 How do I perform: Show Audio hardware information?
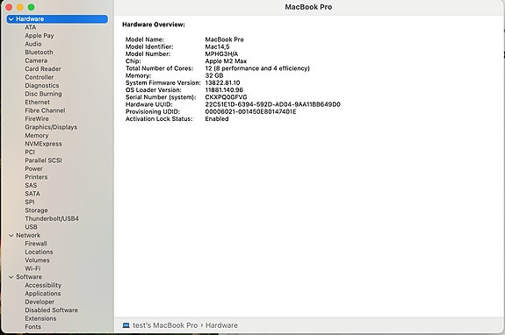(x=33, y=44)
